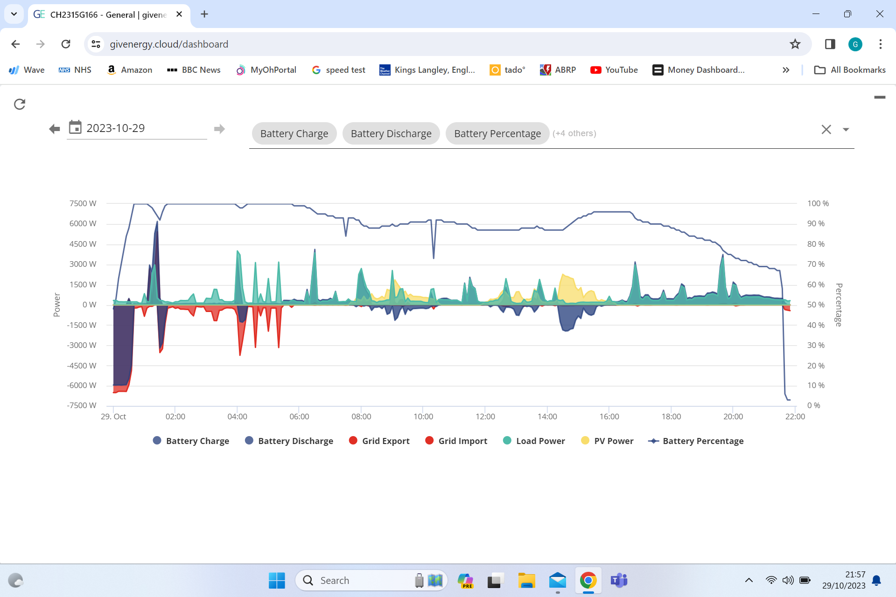Image resolution: width=896 pixels, height=597 pixels.
Task: Show hidden bookmarks with double chevron
Action: point(786,70)
